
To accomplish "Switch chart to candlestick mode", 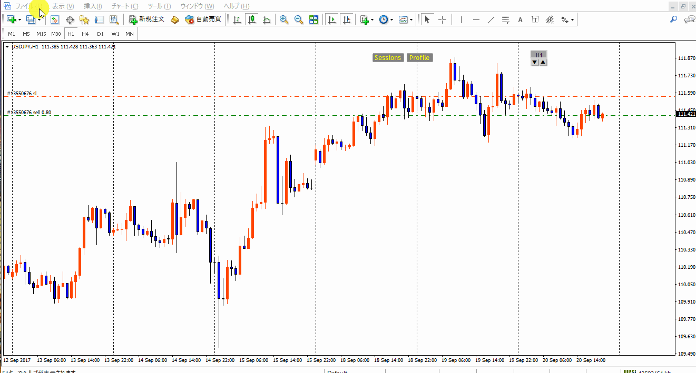I will click(x=252, y=19).
